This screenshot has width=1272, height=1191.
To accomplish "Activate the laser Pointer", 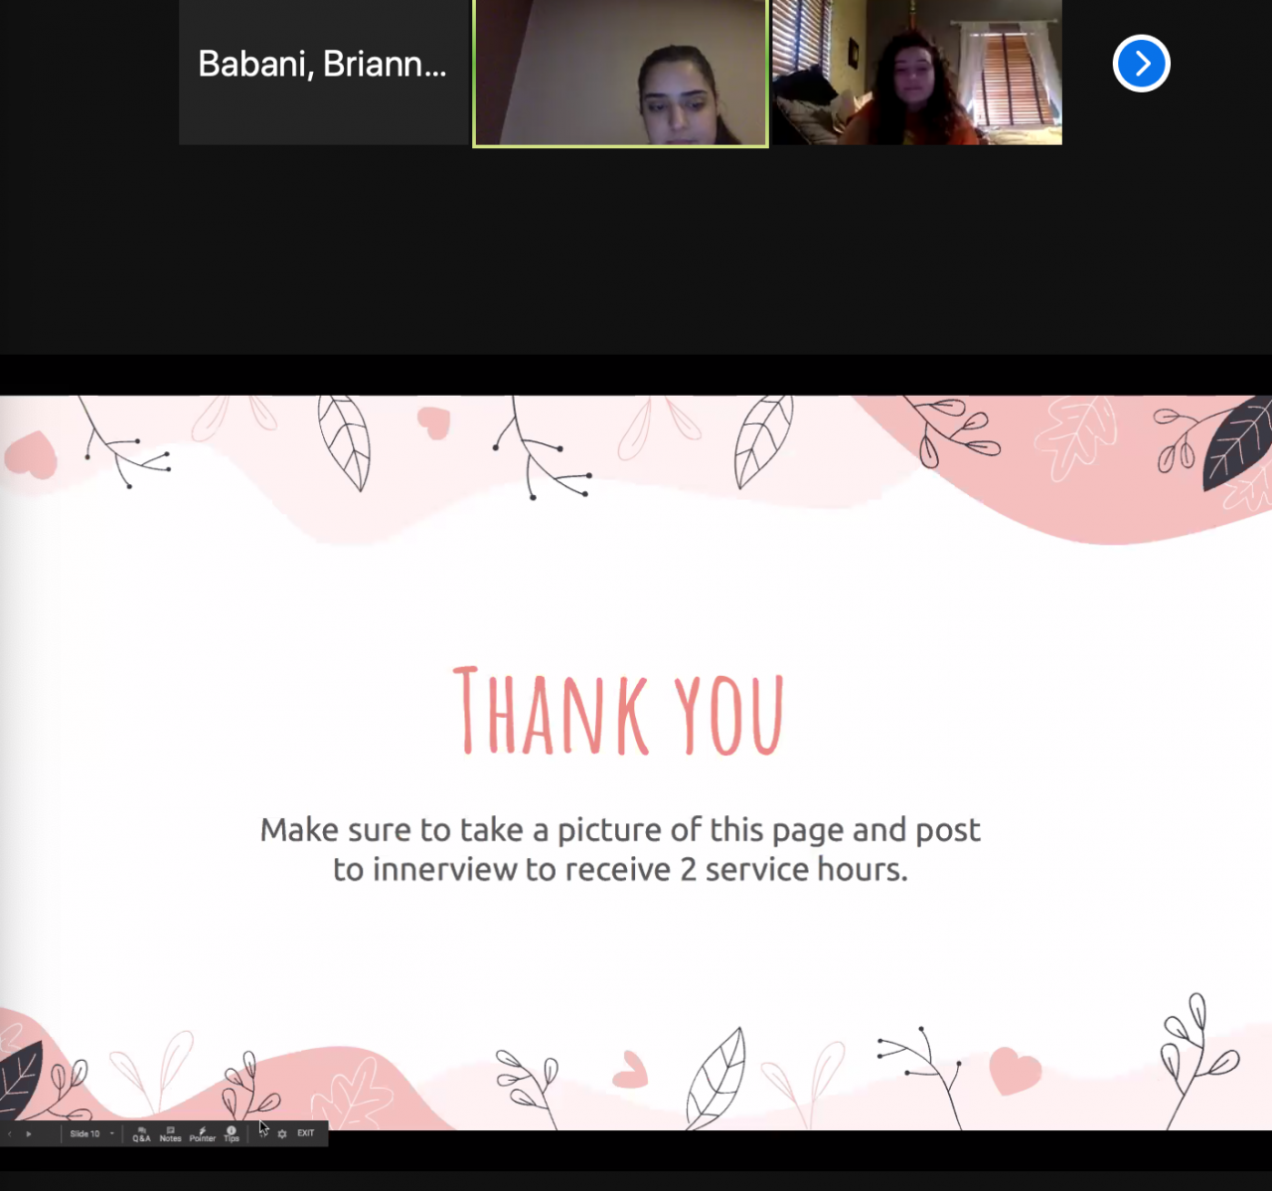I will 203,1134.
